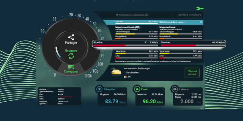Click the 83.79 Mb/s download result
Viewport: 243px width, 121px height.
(115, 102)
